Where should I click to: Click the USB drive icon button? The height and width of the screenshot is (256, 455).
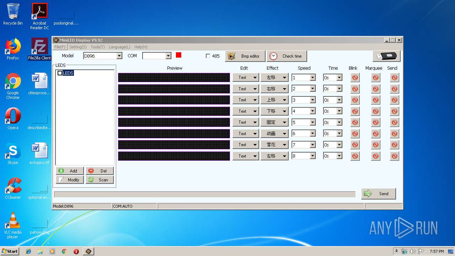click(386, 56)
